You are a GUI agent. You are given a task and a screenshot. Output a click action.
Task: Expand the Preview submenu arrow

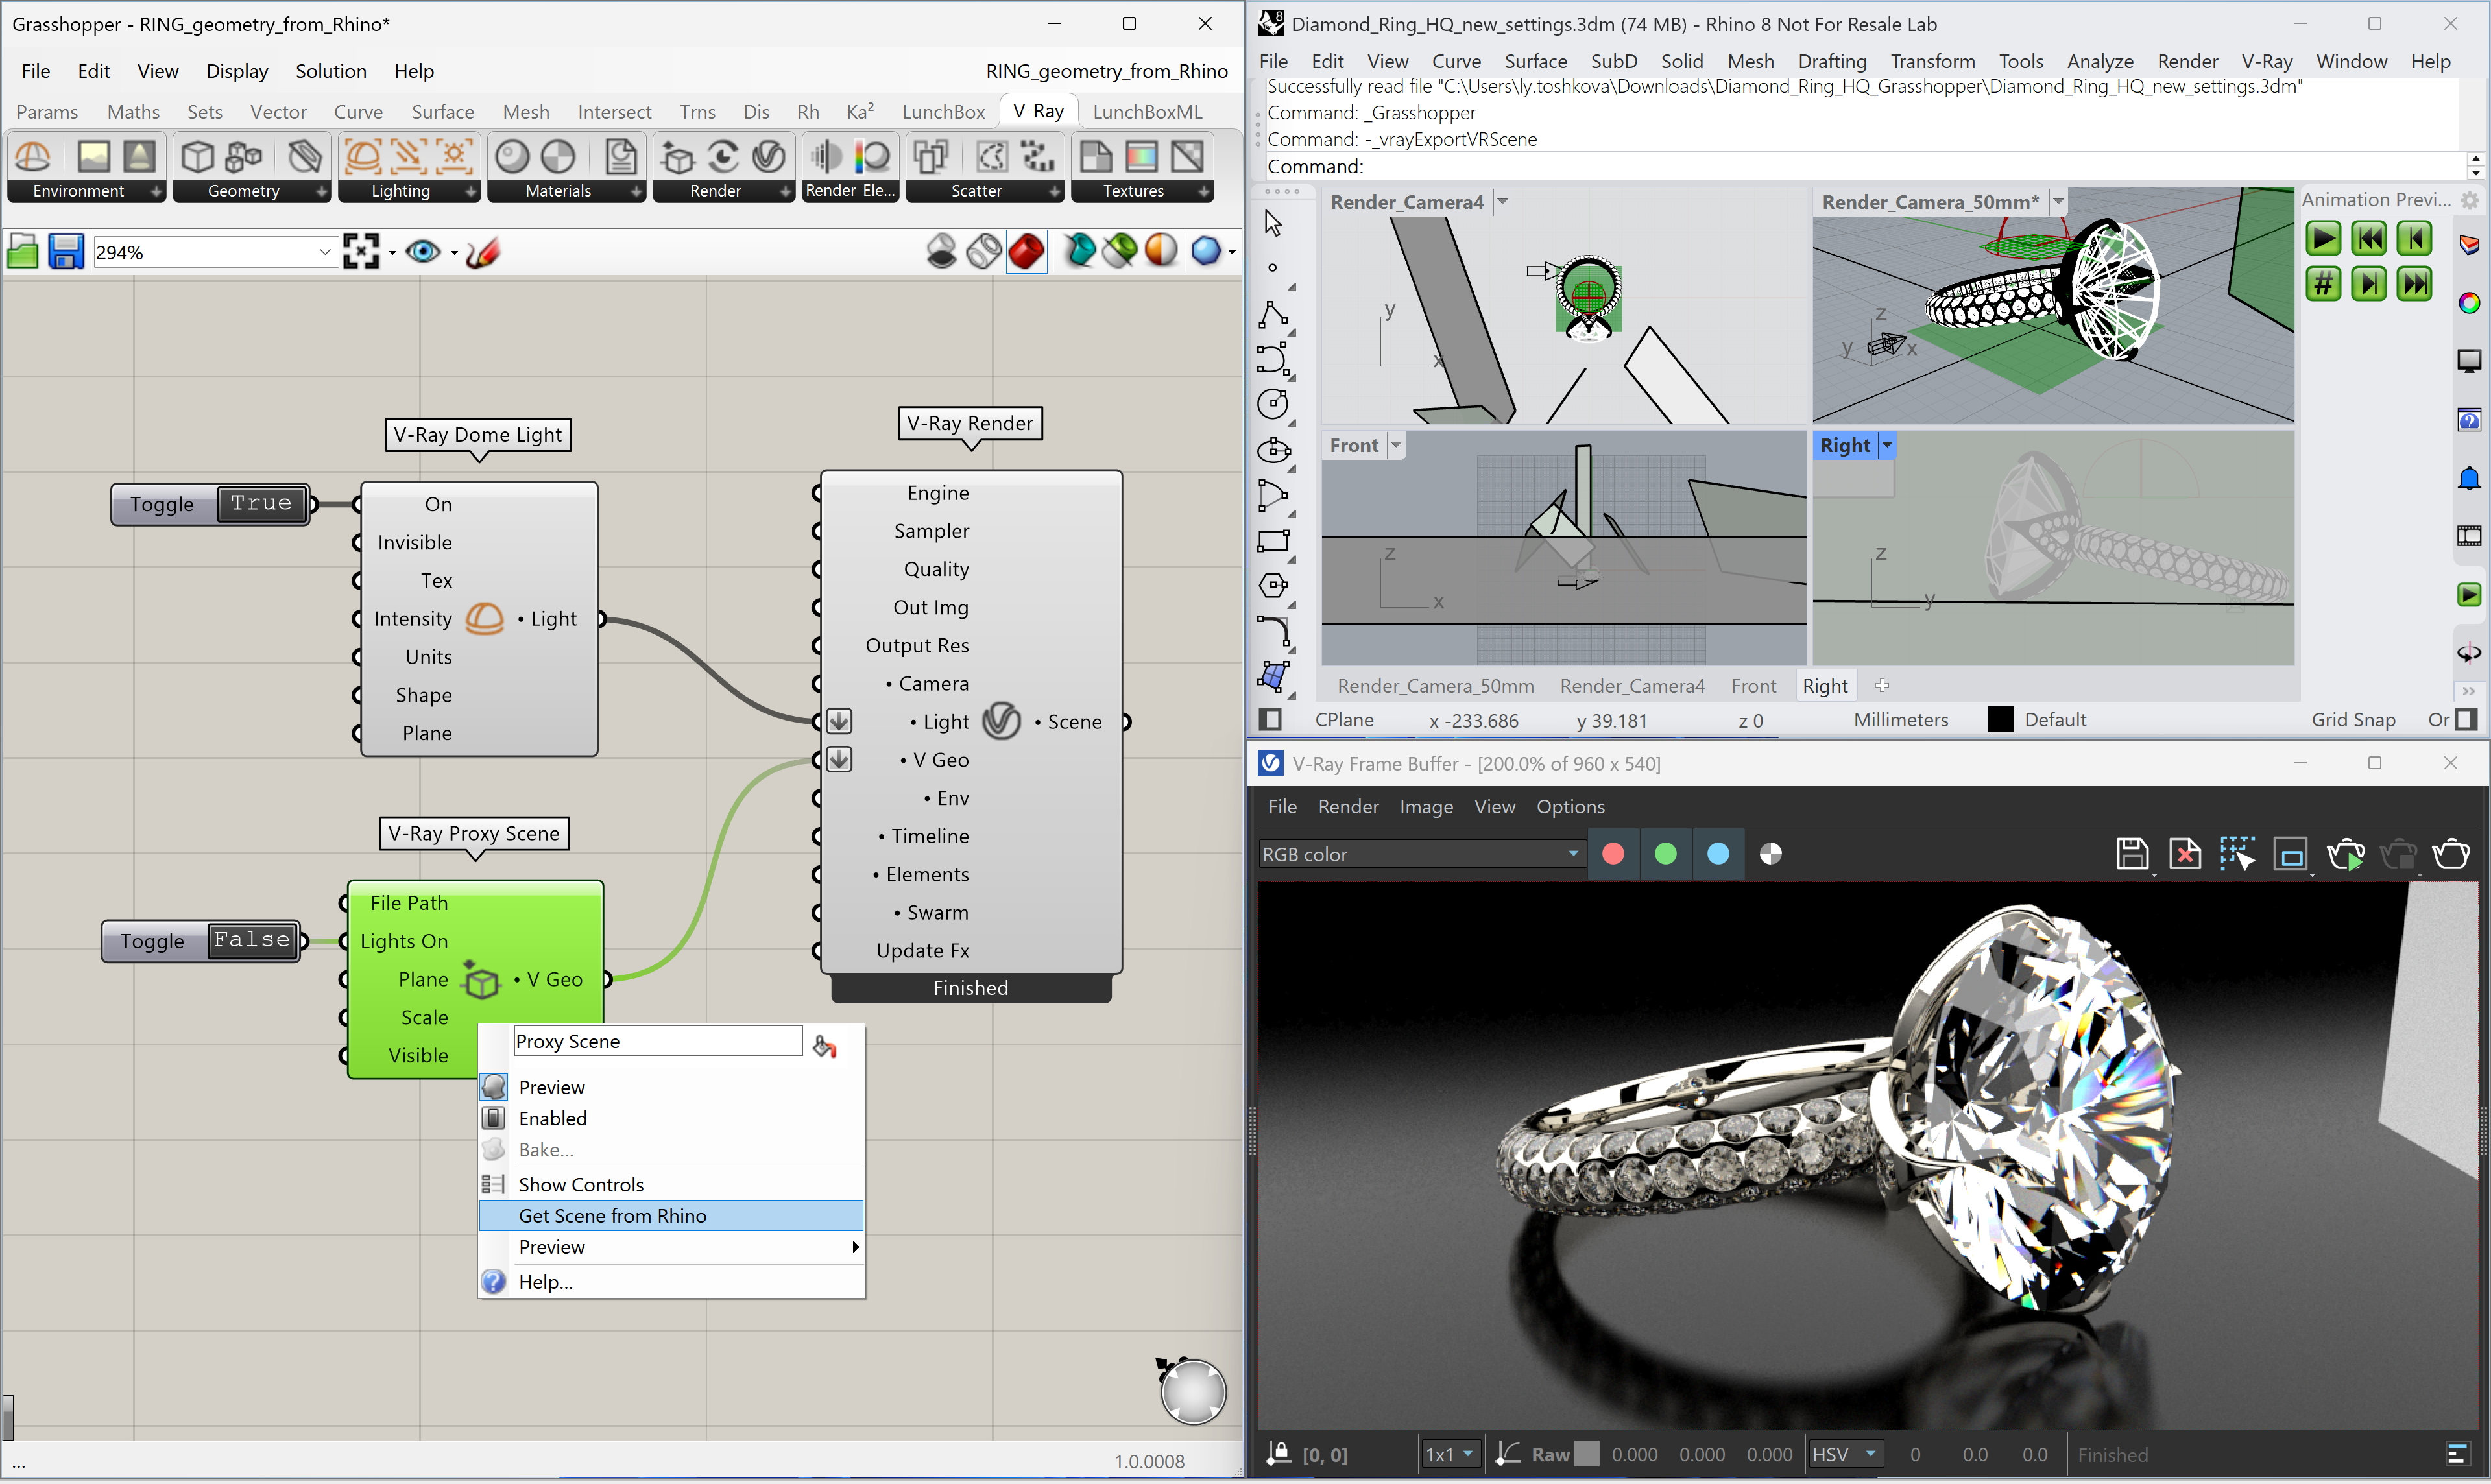[854, 1247]
